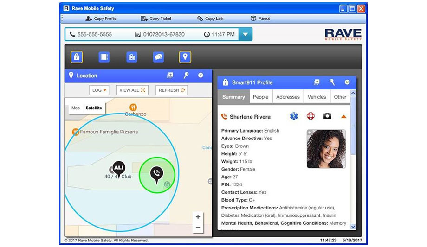The image size is (427, 247).
Task: Open the About menu item
Action: click(260, 19)
